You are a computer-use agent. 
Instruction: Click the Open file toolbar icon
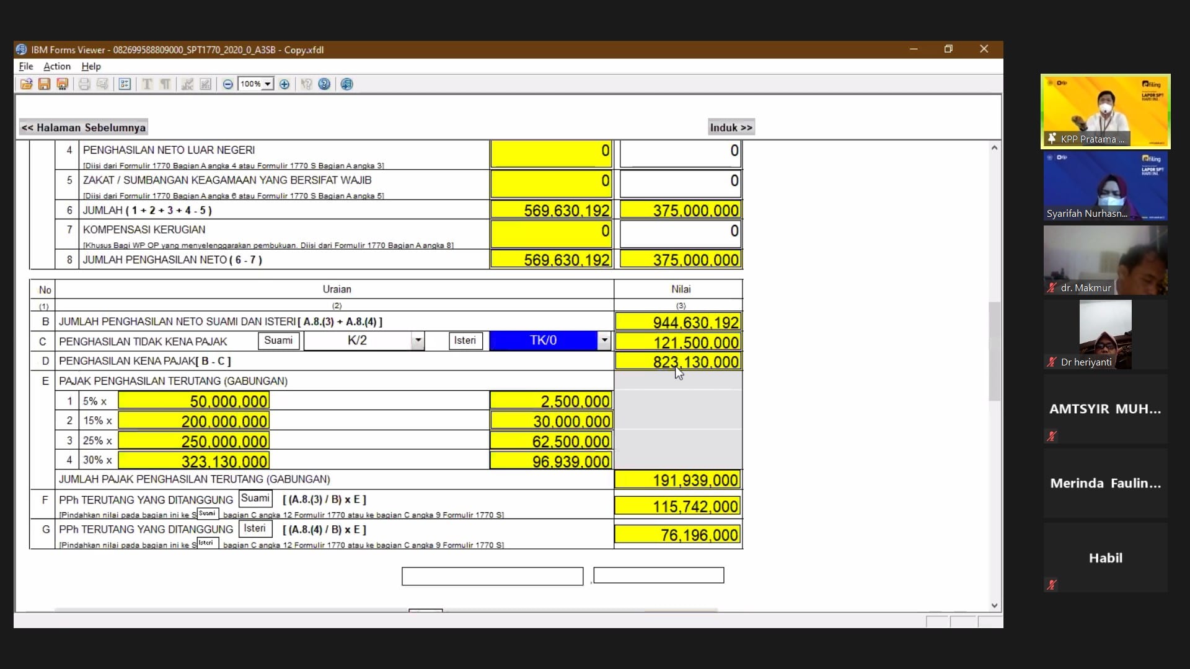(x=26, y=84)
